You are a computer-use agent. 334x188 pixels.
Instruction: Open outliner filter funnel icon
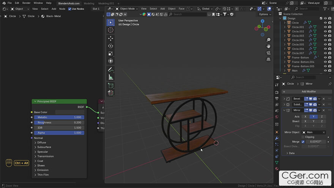coord(325,9)
